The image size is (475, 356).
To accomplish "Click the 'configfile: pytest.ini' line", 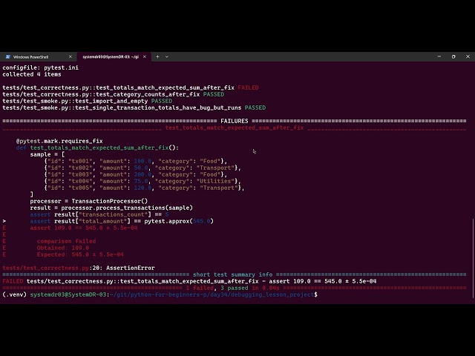I will [41, 67].
